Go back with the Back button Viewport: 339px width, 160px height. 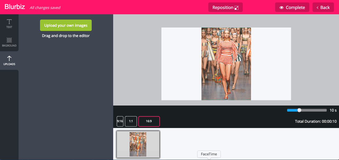(x=323, y=7)
